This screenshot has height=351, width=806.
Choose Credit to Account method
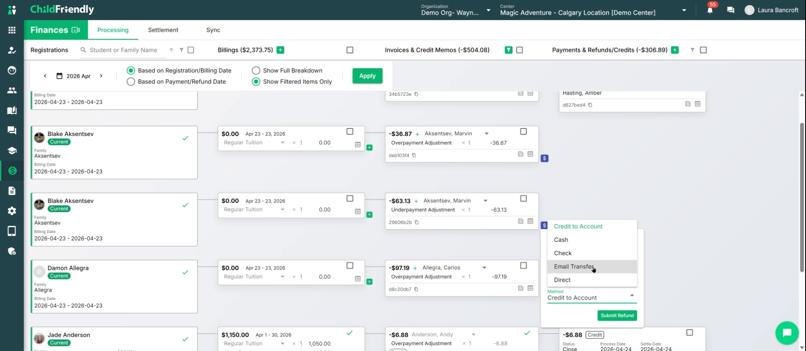[592, 226]
